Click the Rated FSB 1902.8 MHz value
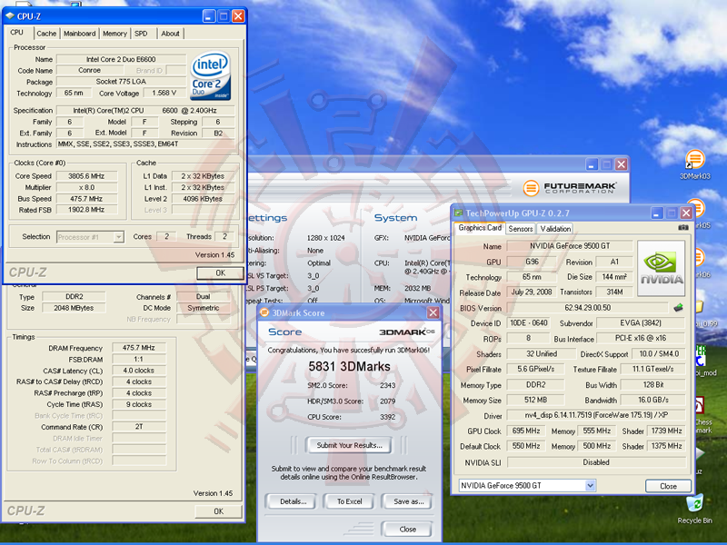 [86, 210]
